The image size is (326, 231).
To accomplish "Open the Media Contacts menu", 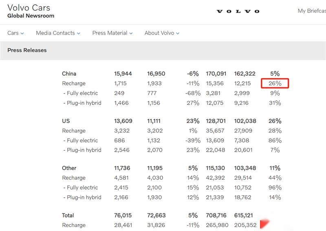I will pos(58,33).
